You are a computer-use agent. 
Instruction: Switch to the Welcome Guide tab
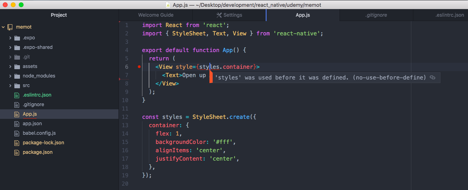[156, 15]
